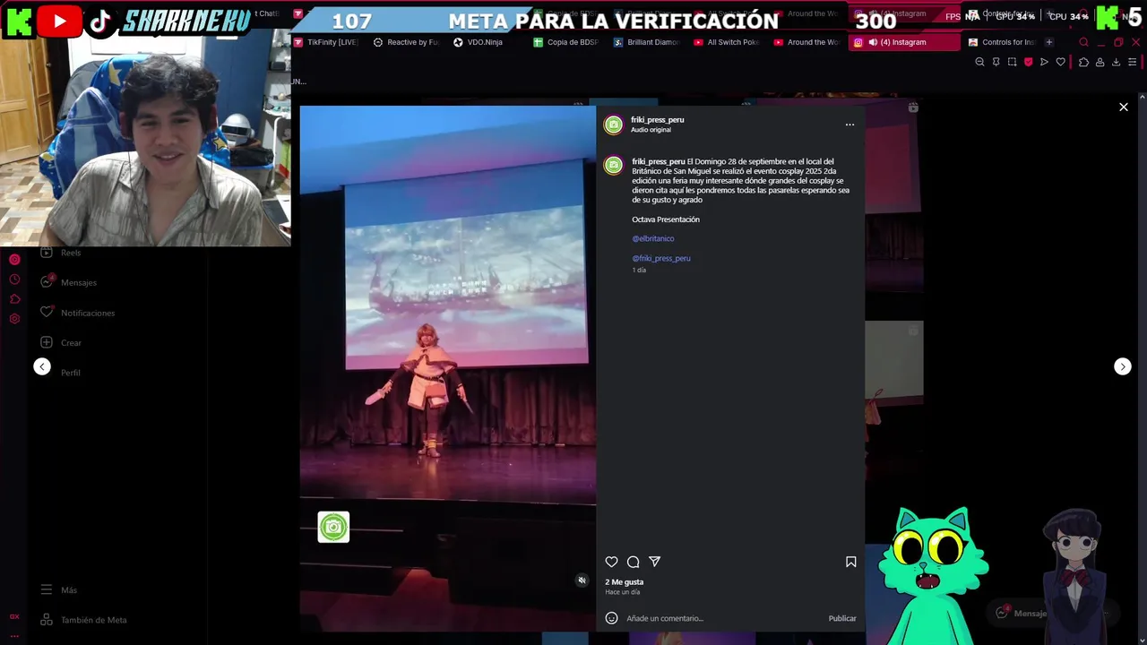
Task: Open the extensions cube icon in the browser sidebar
Action: point(14,299)
